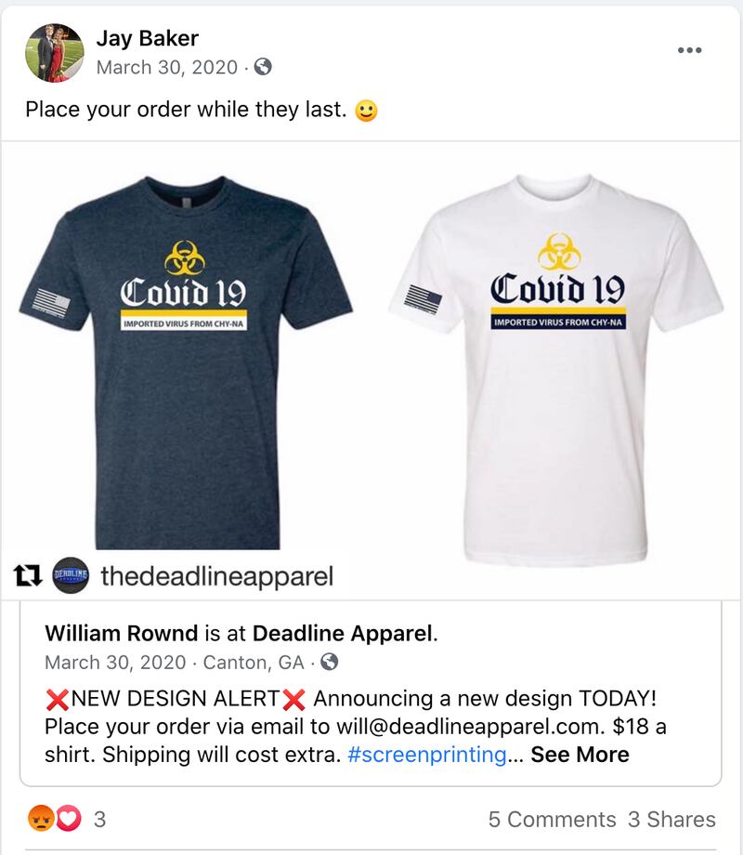The height and width of the screenshot is (855, 743).
Task: Click the shared post date March 30, 2020
Action: pos(115,663)
